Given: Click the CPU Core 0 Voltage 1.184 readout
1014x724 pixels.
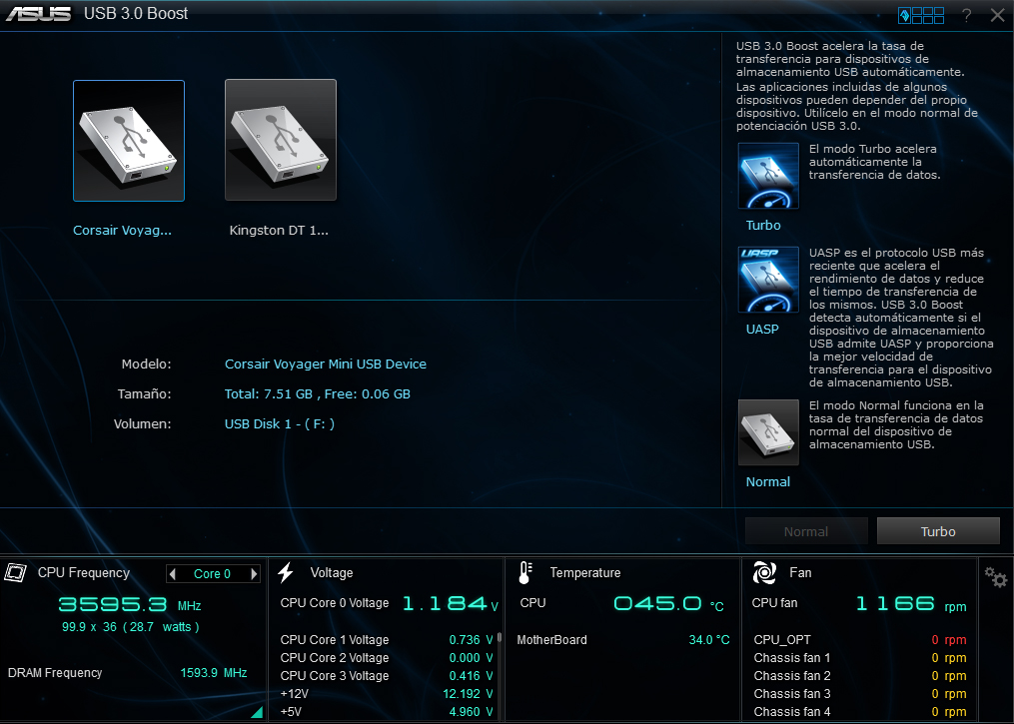Looking at the screenshot, I should click(451, 604).
